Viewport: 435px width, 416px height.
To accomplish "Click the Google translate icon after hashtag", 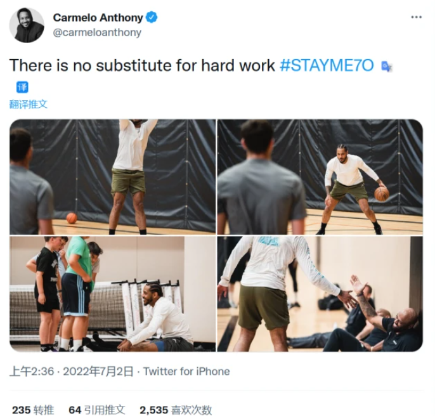I will pos(386,67).
